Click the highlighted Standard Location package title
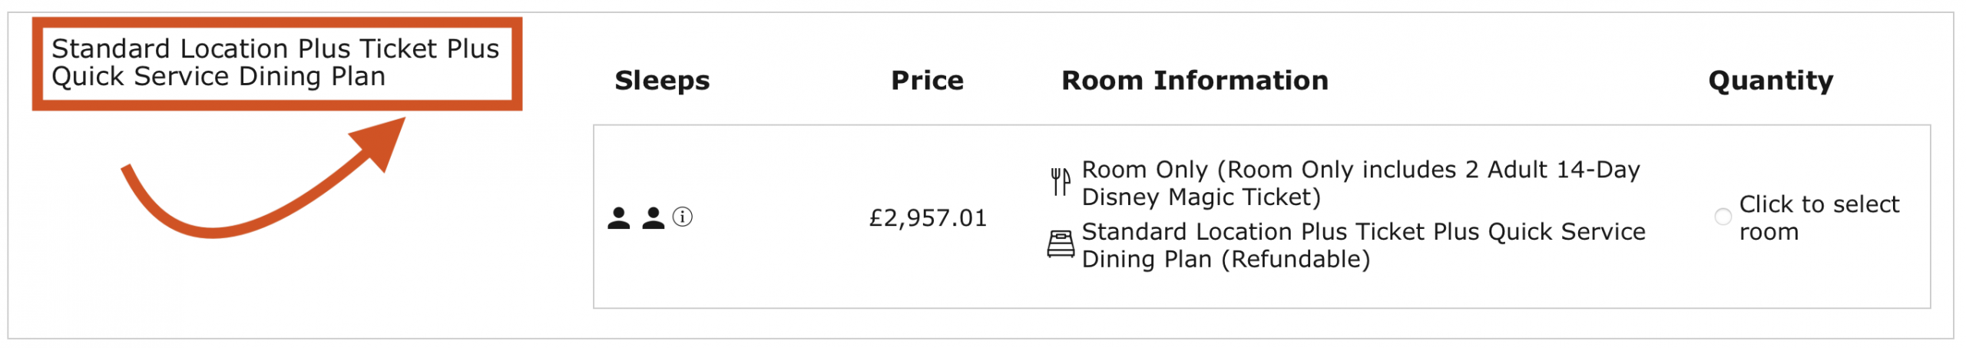This screenshot has width=1966, height=348. 275,63
